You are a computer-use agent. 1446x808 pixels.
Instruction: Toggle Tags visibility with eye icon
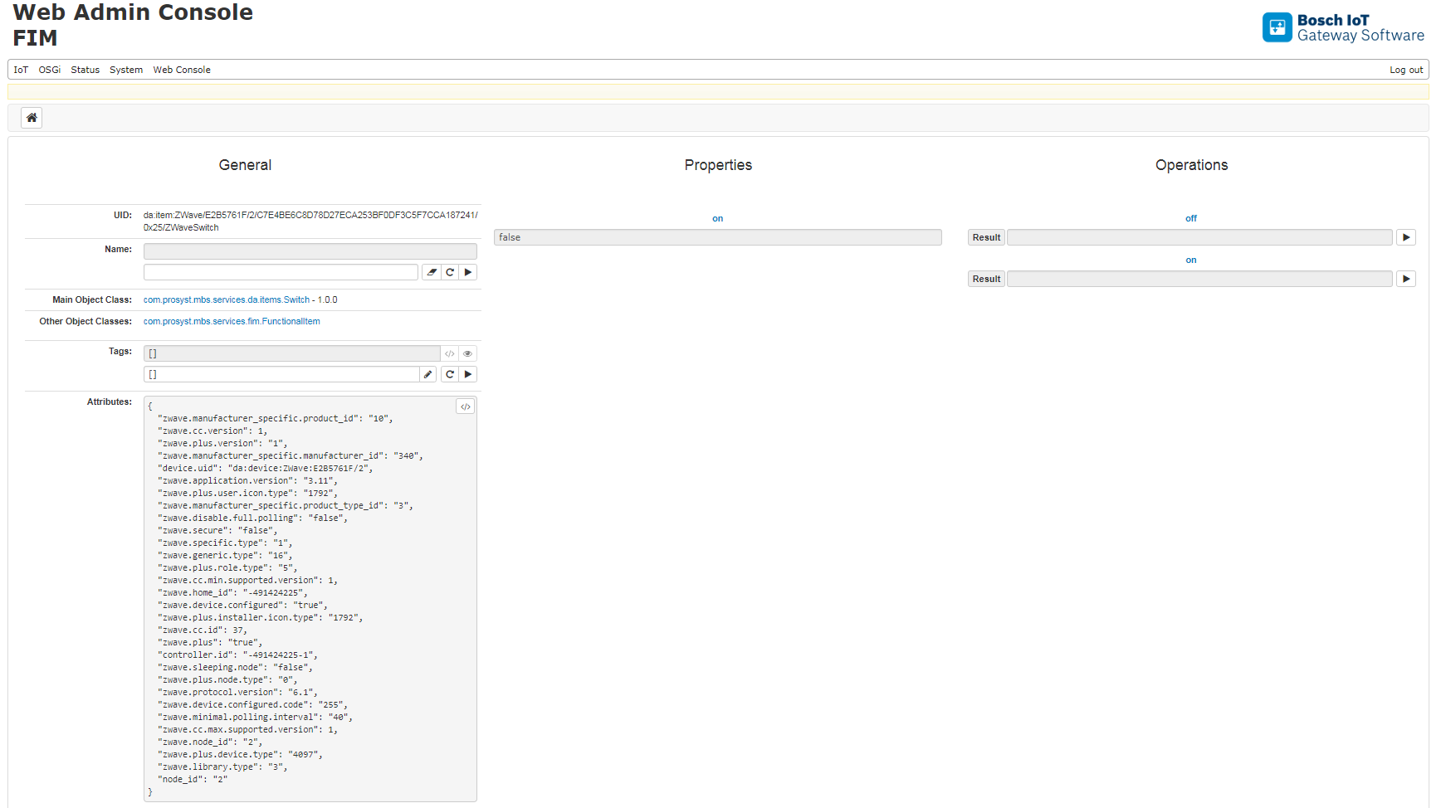(468, 353)
